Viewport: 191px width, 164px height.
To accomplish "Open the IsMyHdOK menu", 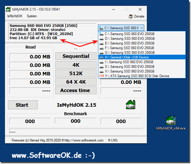I will pos(15,16).
